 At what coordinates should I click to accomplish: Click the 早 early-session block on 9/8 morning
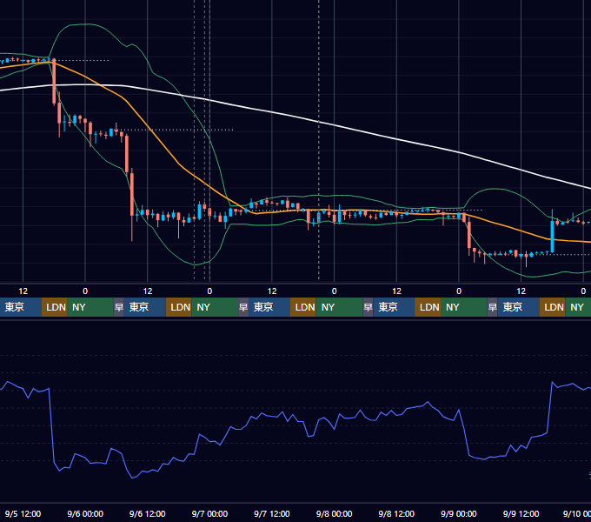368,307
